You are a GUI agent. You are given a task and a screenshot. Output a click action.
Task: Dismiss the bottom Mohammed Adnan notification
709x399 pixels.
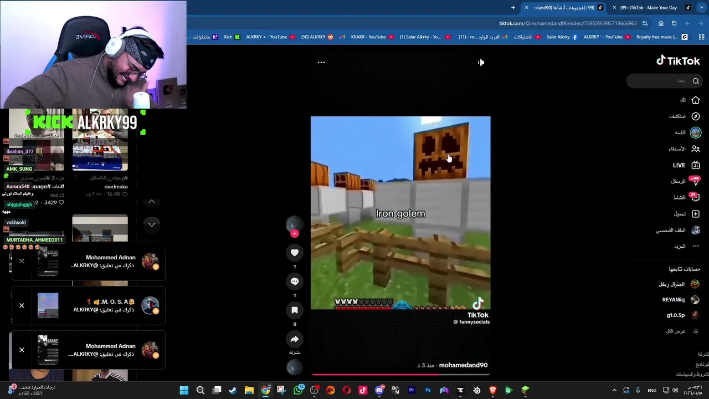[x=22, y=350]
